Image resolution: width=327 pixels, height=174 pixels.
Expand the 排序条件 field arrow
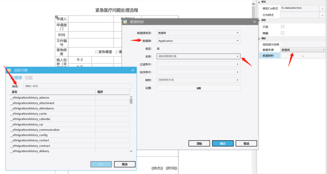click(237, 72)
